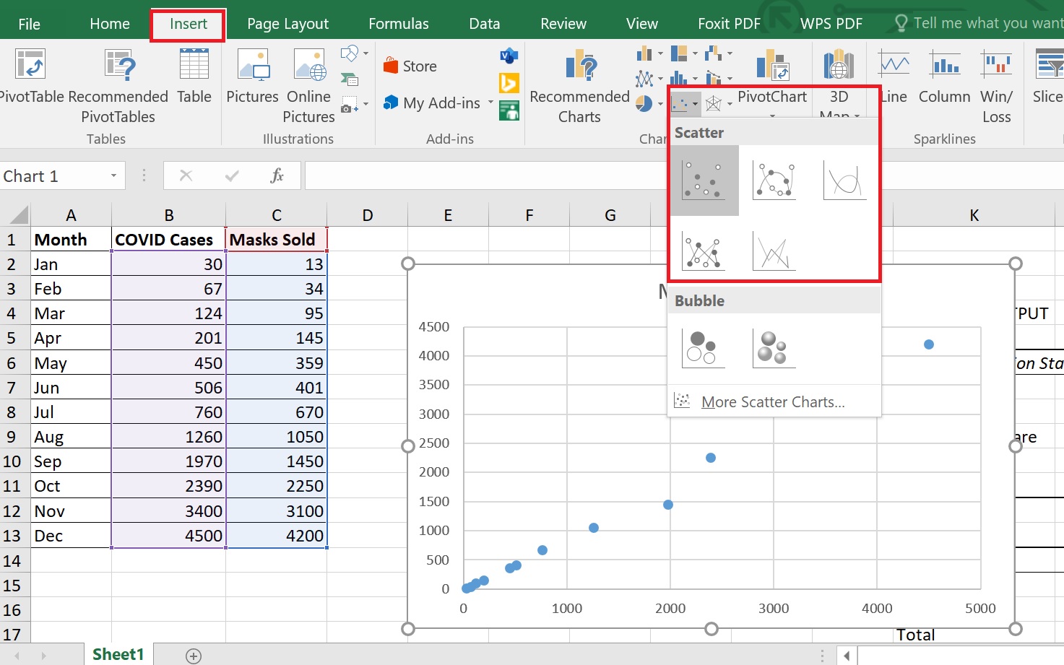Click the insert function fx button

point(277,176)
